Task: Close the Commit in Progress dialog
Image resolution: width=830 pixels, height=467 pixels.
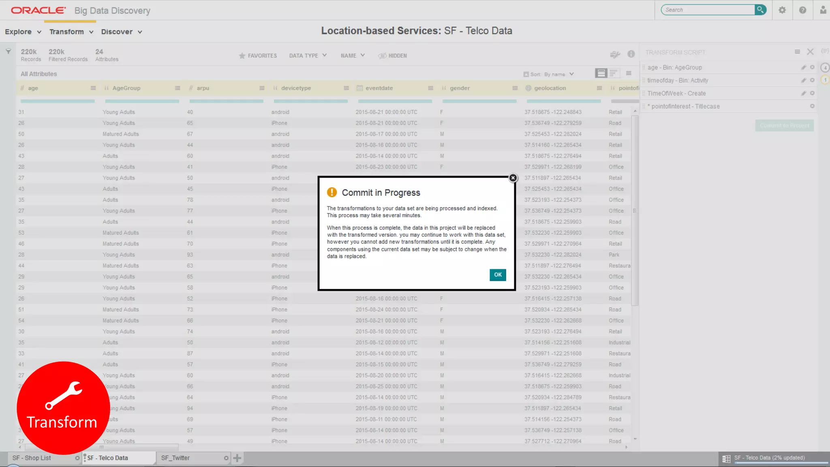Action: point(513,178)
